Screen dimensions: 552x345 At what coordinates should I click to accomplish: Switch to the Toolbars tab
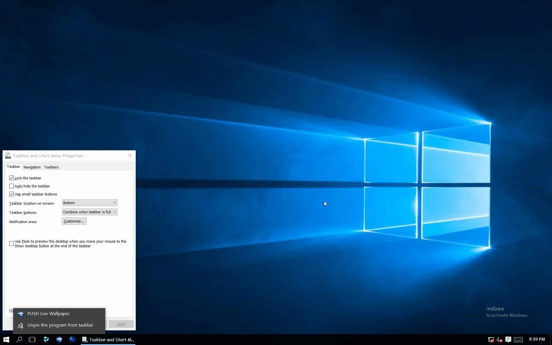51,167
